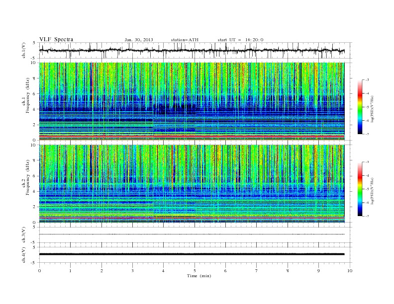Click the "9" tick label on the Time axis
394x304 pixels.
click(318, 271)
